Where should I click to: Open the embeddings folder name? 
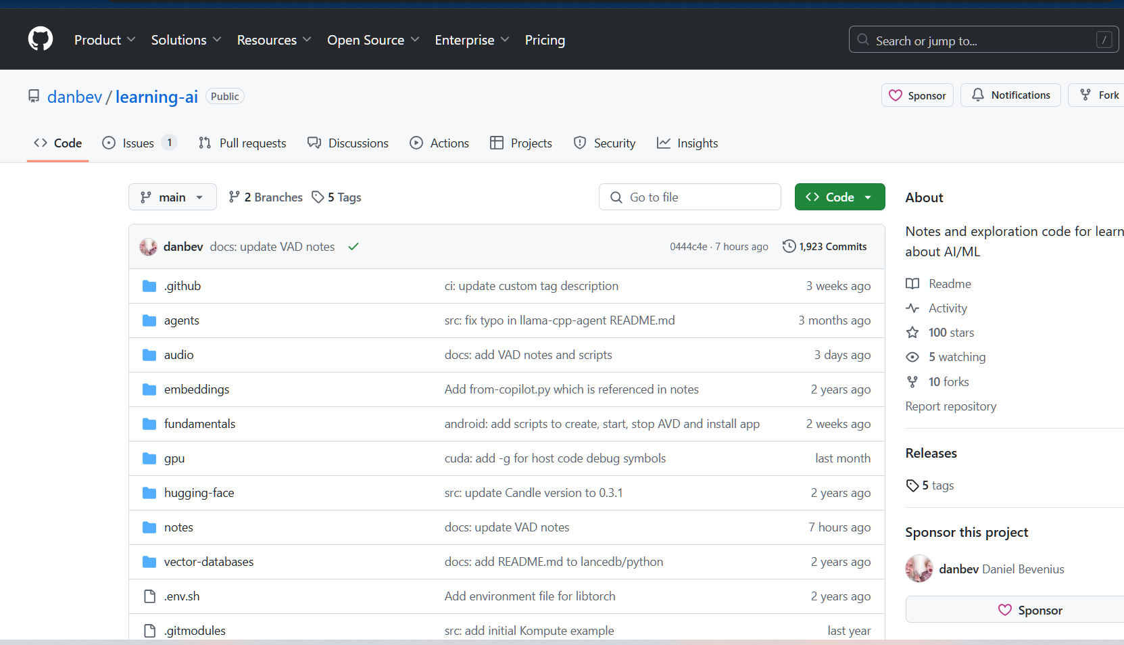[x=197, y=389]
